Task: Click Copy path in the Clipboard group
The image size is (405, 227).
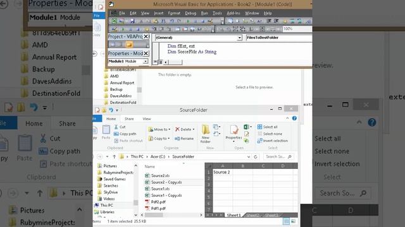Action: (125, 134)
